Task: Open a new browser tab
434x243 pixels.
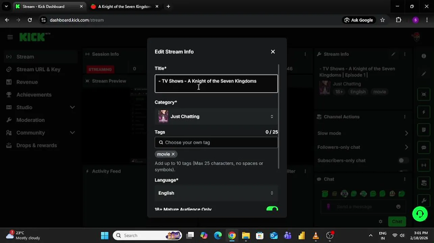Action: tap(168, 6)
